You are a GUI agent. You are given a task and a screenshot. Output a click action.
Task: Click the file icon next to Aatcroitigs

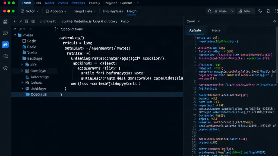click(x=27, y=77)
